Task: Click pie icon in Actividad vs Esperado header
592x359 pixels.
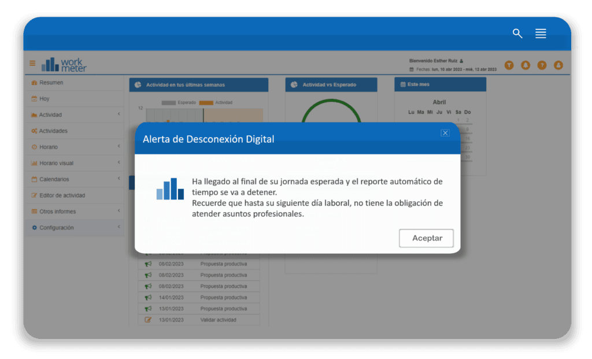Action: click(294, 85)
